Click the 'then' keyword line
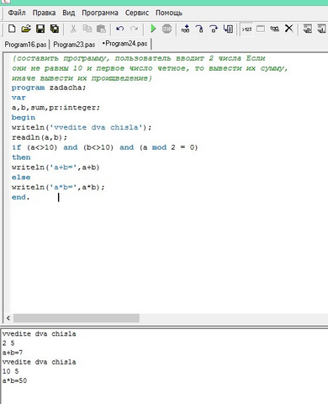The height and width of the screenshot is (404, 328). pos(21,157)
